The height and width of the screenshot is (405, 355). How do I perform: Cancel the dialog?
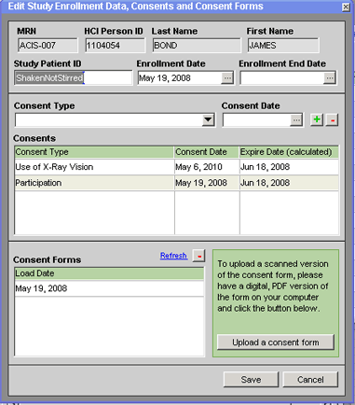(x=310, y=380)
